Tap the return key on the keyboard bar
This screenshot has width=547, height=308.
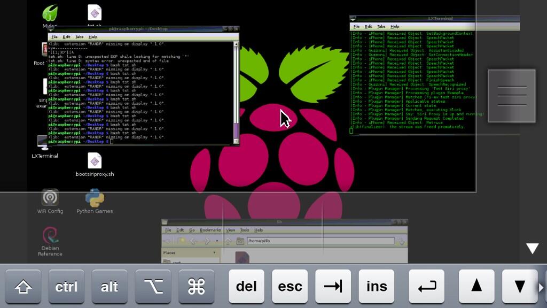pos(427,287)
